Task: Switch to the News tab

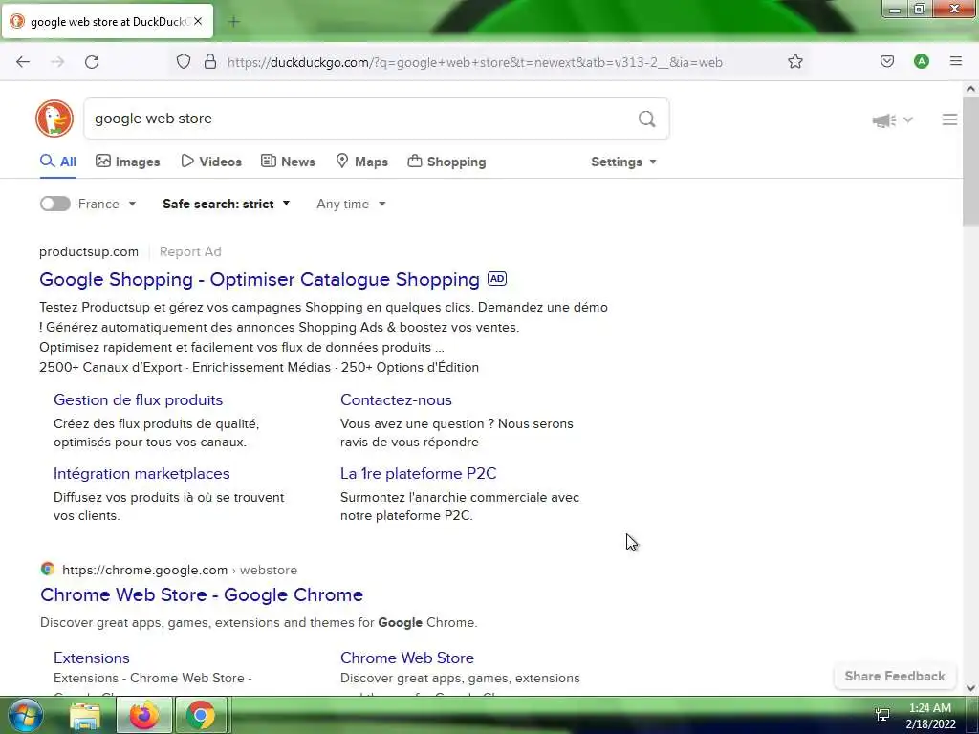Action: 288,162
